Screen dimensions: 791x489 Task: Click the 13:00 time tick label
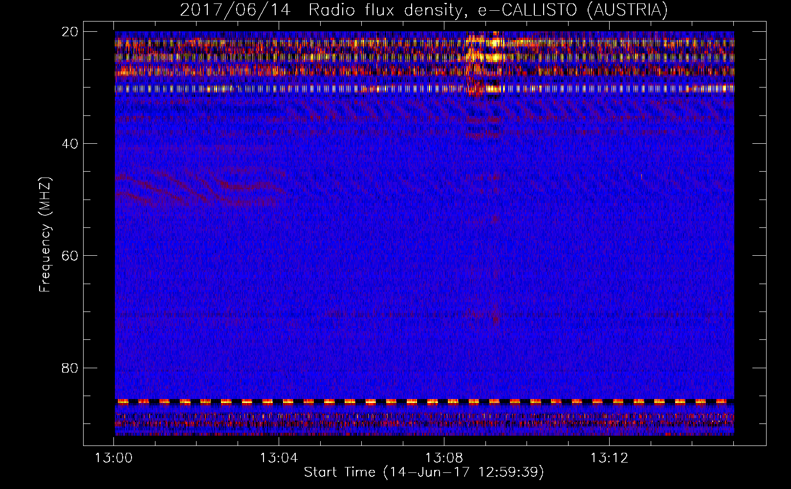tap(114, 458)
